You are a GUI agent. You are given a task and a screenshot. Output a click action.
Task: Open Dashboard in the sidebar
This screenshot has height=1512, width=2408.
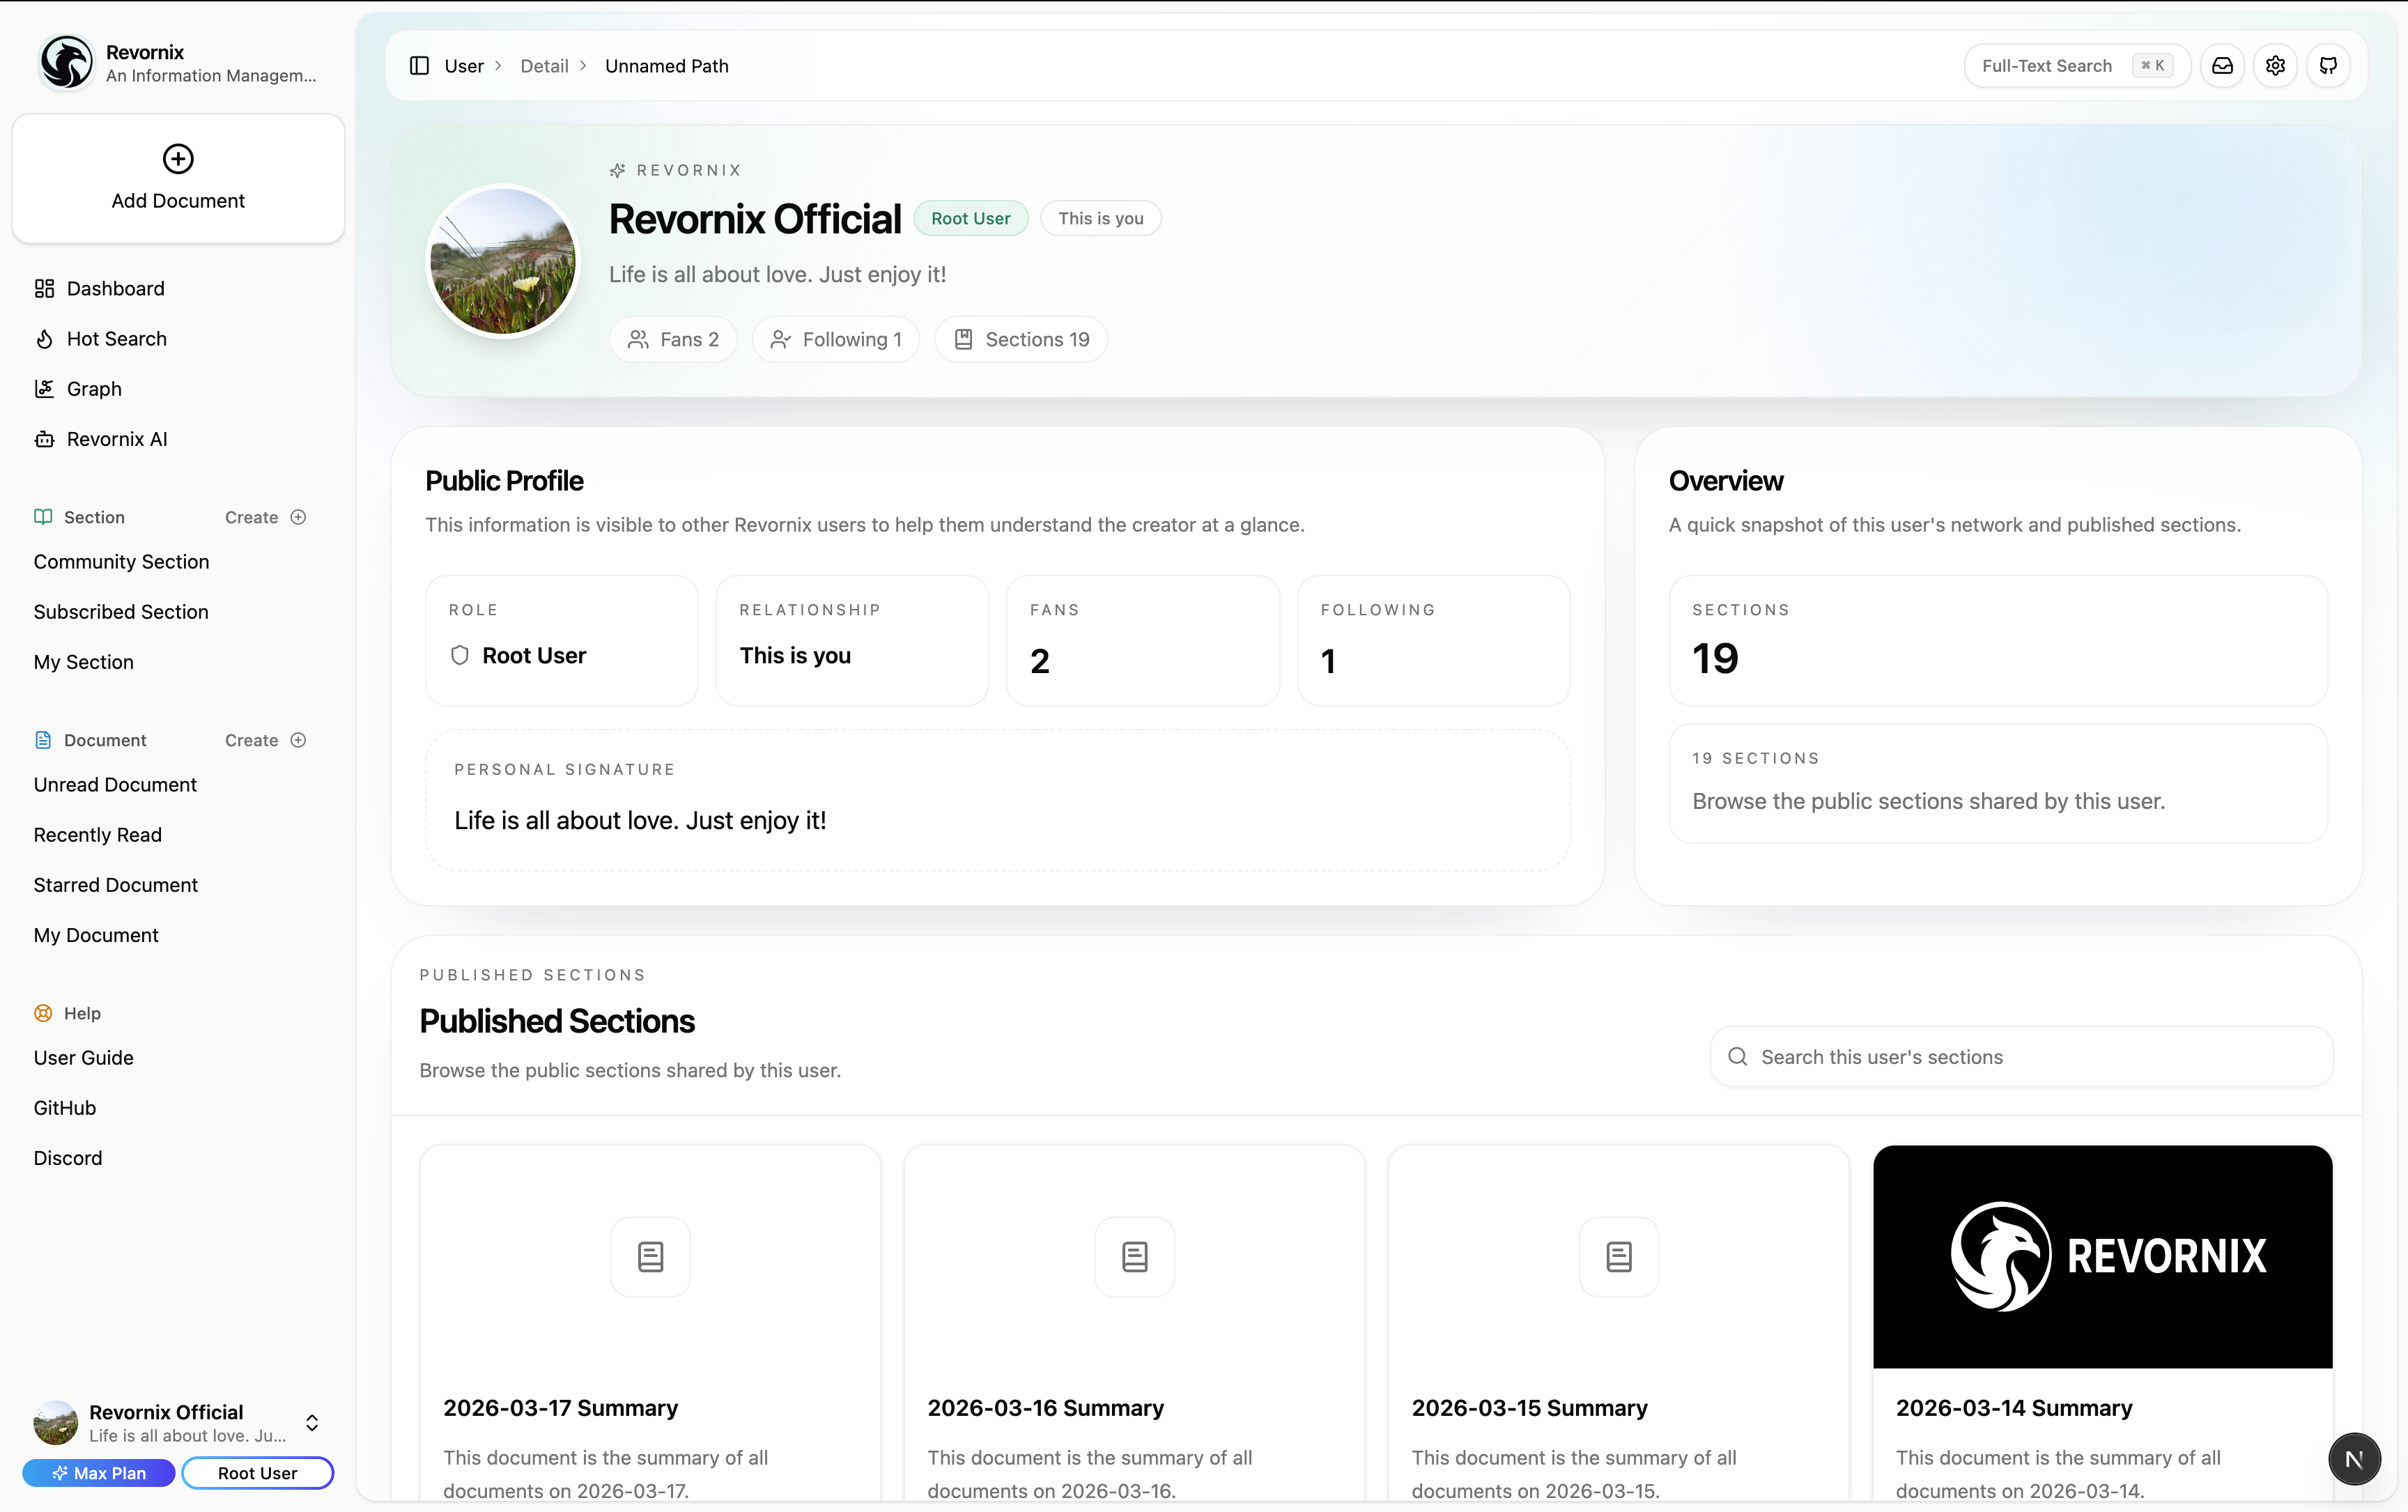[x=115, y=289]
